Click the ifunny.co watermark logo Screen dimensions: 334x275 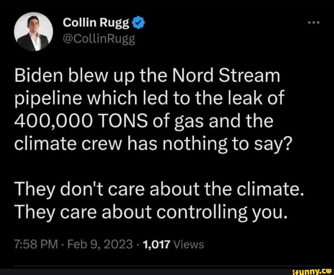pos(312,271)
